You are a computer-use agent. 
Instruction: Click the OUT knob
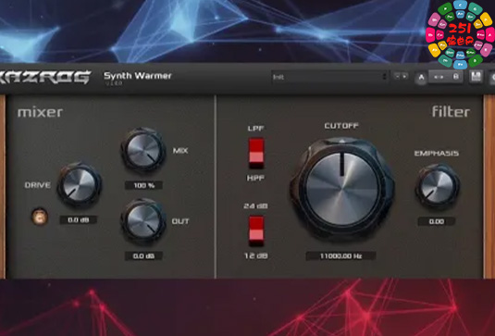143,220
